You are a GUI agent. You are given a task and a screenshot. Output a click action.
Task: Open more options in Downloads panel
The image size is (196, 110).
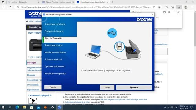174,12
